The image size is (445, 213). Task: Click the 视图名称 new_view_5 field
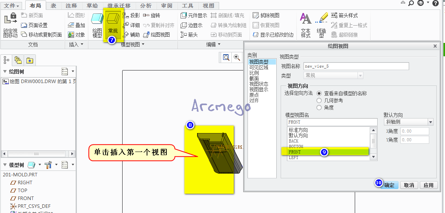pyautogui.click(x=356, y=66)
